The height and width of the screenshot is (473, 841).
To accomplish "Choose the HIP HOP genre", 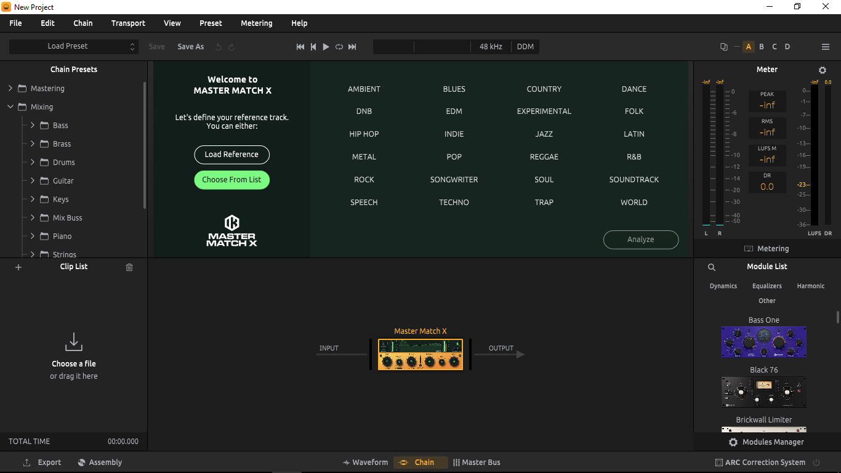I will click(364, 134).
